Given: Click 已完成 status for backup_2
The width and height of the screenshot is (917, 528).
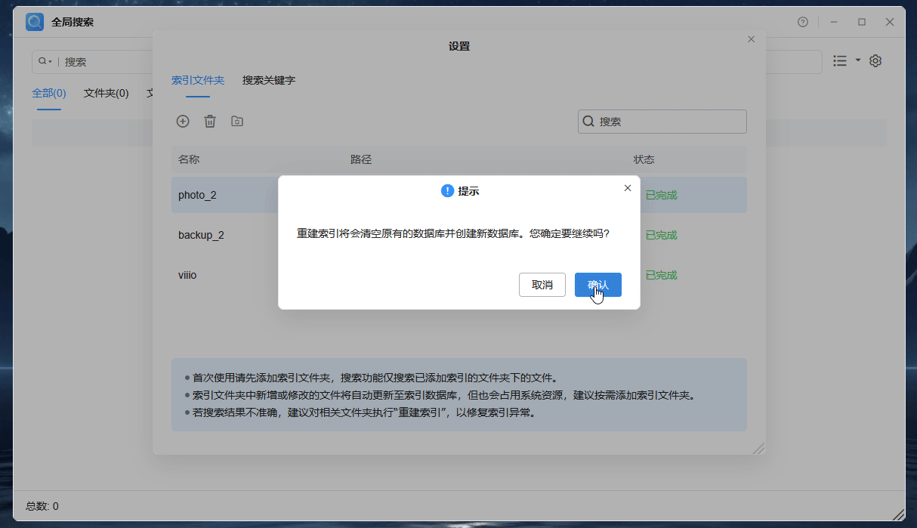Looking at the screenshot, I should tap(661, 235).
